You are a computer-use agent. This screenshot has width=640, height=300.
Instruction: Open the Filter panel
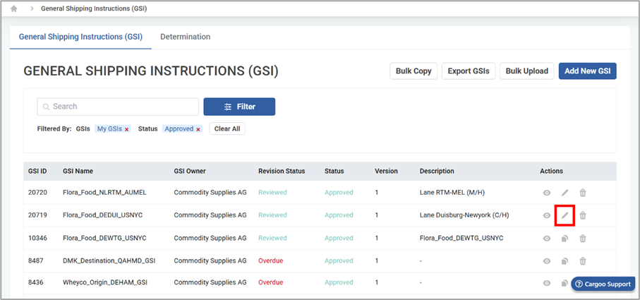pyautogui.click(x=239, y=107)
